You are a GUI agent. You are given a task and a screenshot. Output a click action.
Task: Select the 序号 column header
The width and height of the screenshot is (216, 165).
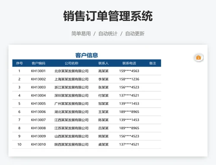(x=19, y=63)
